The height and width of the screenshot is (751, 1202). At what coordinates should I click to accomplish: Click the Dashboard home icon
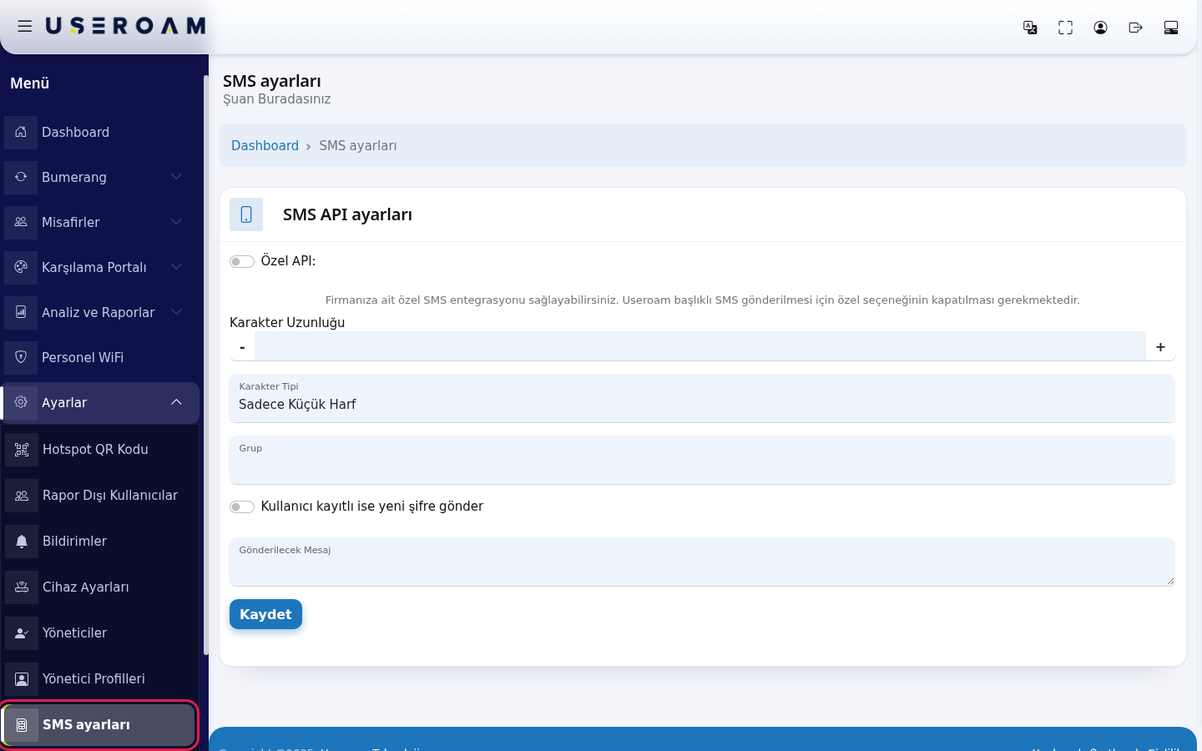[x=21, y=132]
